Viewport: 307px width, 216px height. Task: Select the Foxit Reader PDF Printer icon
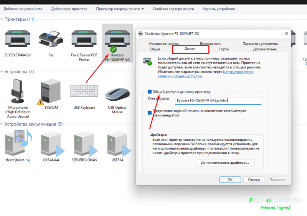pos(84,39)
